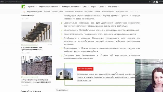Open the browser side panel icon
Image resolution: width=163 pixels, height=92 pixels.
(x=154, y=2)
